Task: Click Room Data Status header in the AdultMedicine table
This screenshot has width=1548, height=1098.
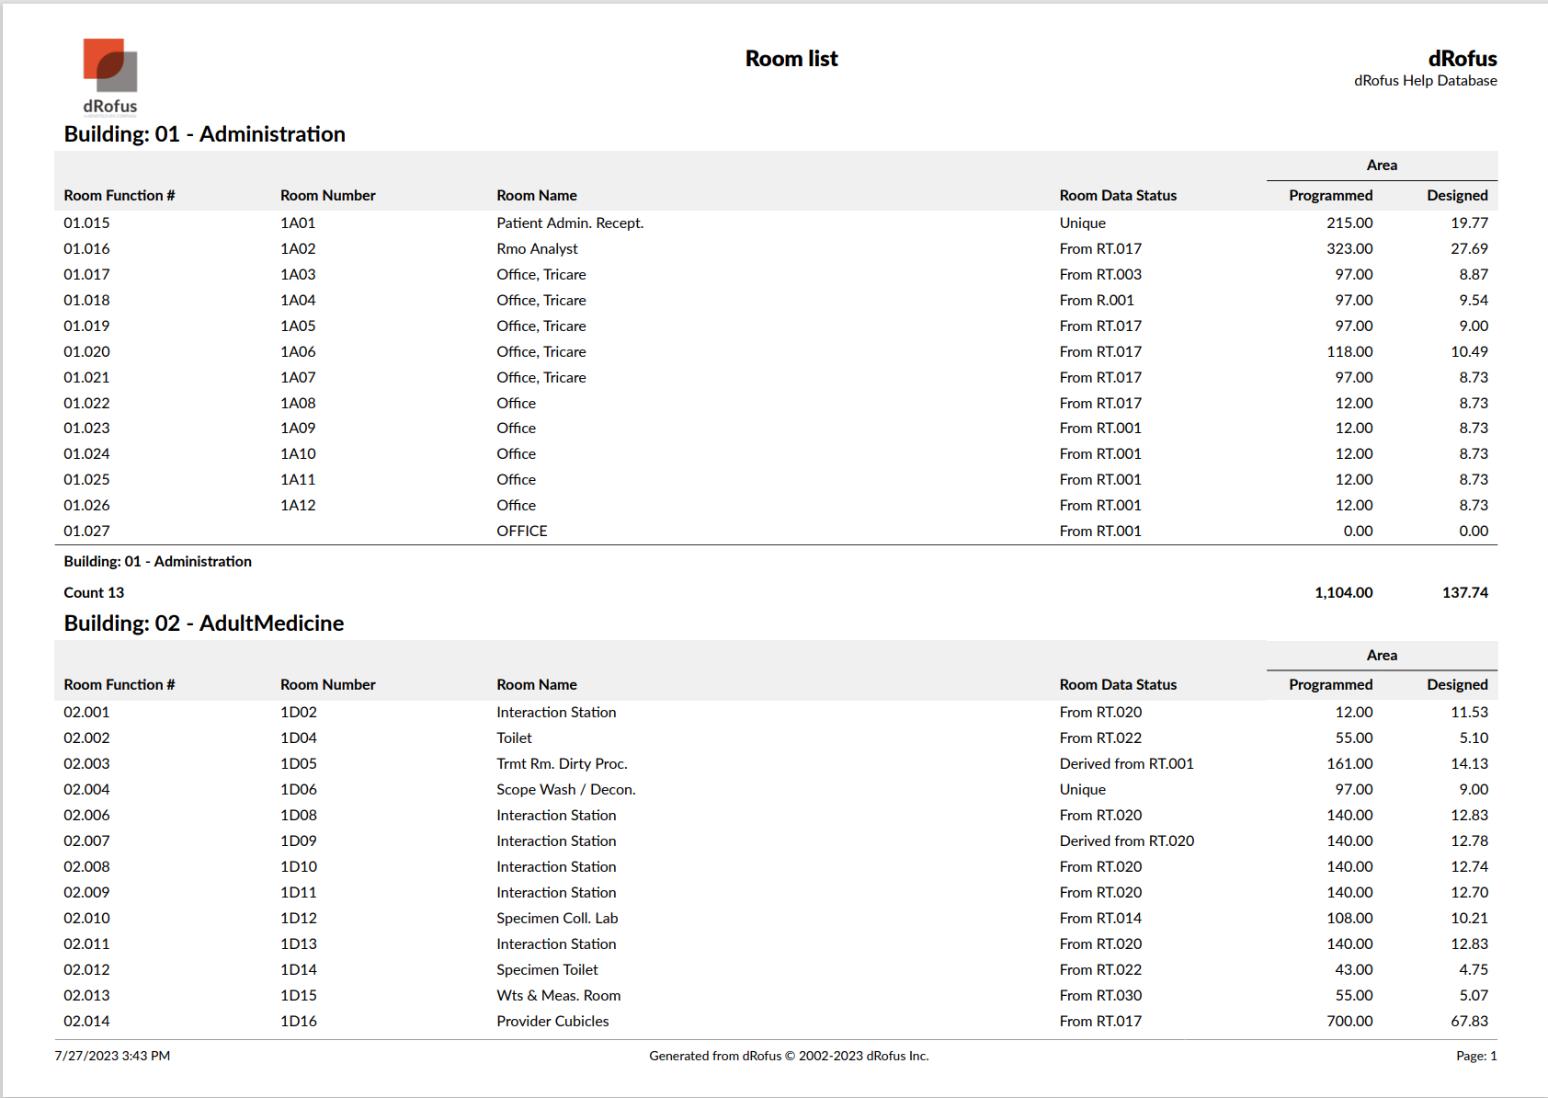Action: click(1117, 684)
